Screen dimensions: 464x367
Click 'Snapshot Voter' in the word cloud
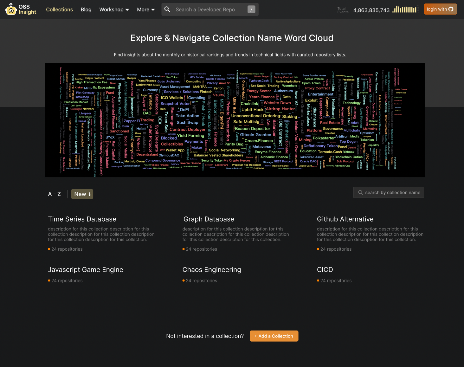[x=175, y=104]
